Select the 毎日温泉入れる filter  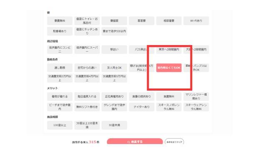pyautogui.click(x=87, y=96)
